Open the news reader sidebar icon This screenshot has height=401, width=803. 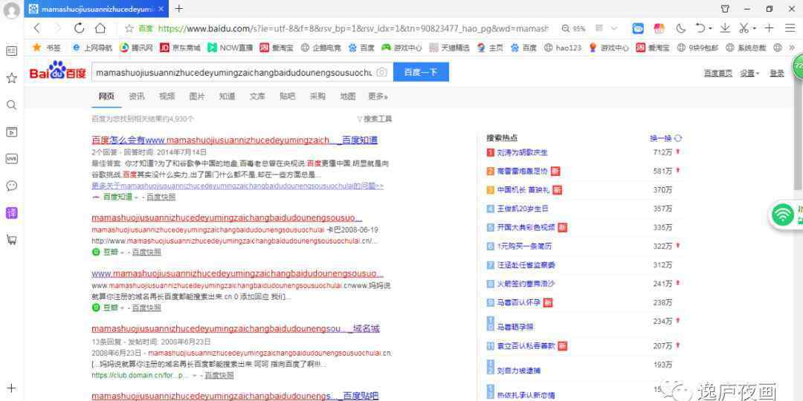(x=11, y=51)
